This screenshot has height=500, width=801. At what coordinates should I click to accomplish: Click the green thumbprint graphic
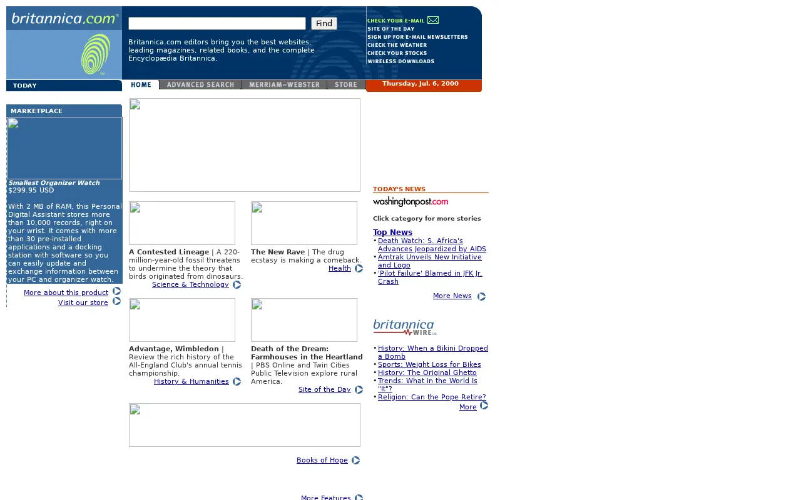95,54
